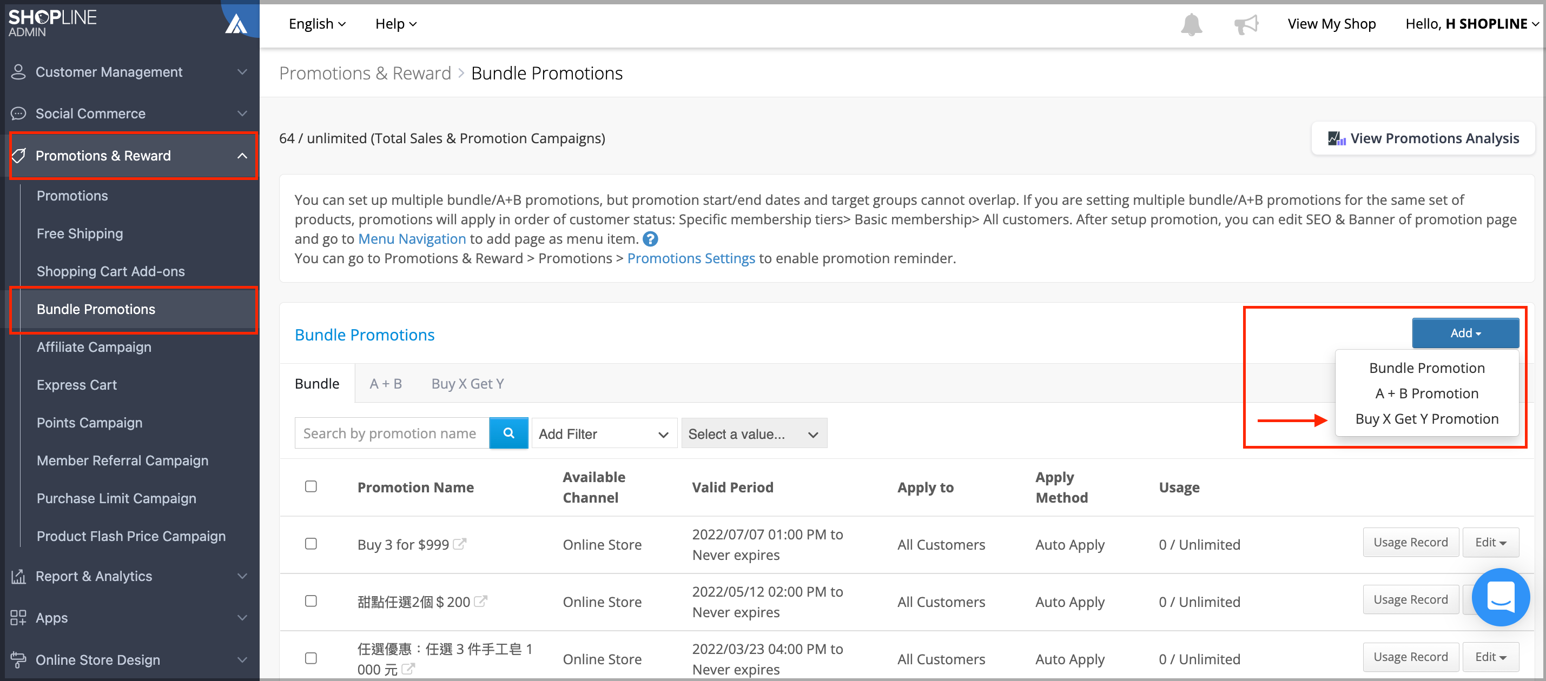Check the 任選優惠 row checkbox
Screen dimensions: 1546x681
pos(311,658)
